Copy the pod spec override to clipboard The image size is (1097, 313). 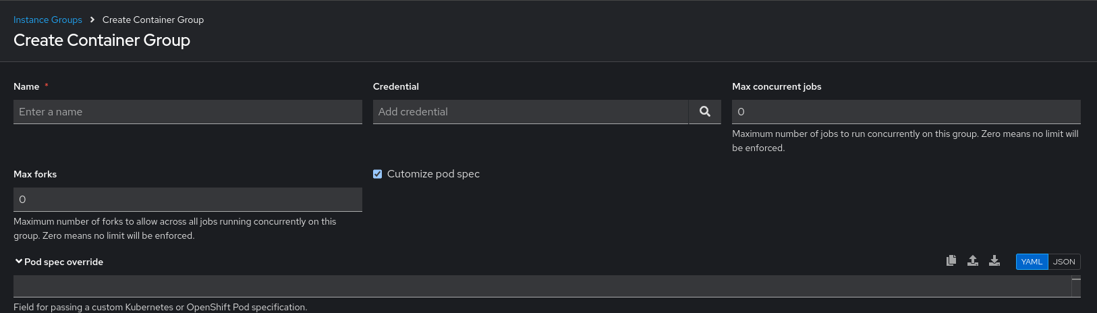[x=951, y=261]
